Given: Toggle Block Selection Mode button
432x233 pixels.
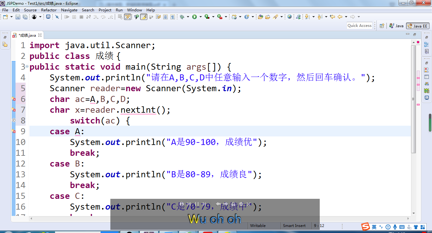Looking at the screenshot, I should (x=165, y=17).
